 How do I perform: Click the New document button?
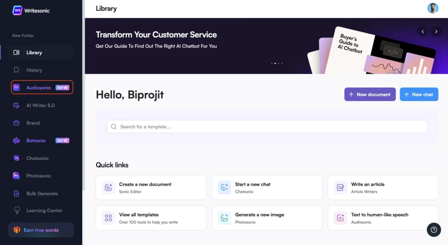point(370,94)
